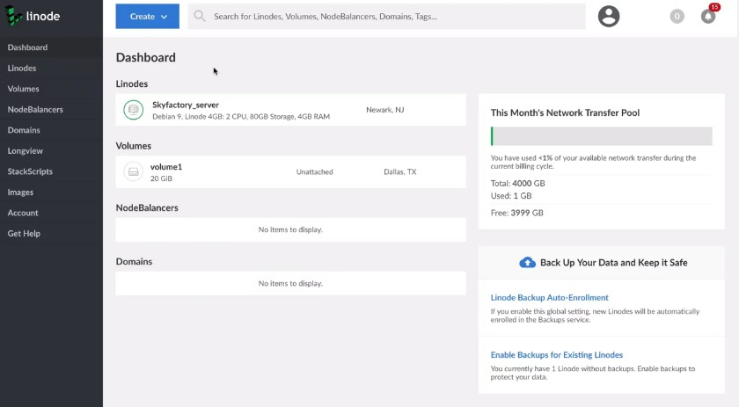Open the user account avatar menu

click(x=609, y=17)
